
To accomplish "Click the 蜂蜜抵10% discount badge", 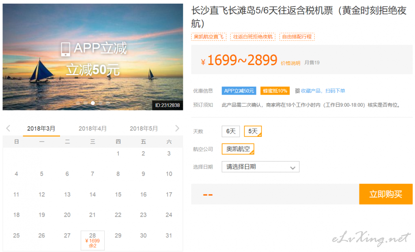I will [x=275, y=91].
